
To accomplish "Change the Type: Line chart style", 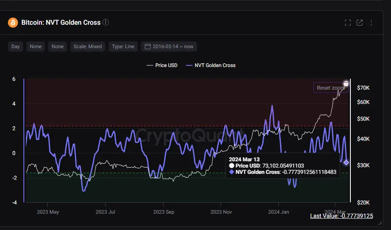I will coord(123,47).
